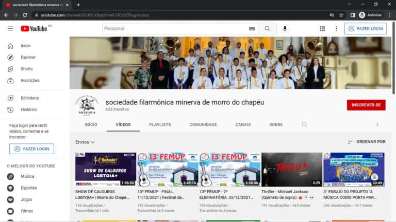Play the Thriller video thumbnail
The image size is (396, 222).
click(292, 170)
